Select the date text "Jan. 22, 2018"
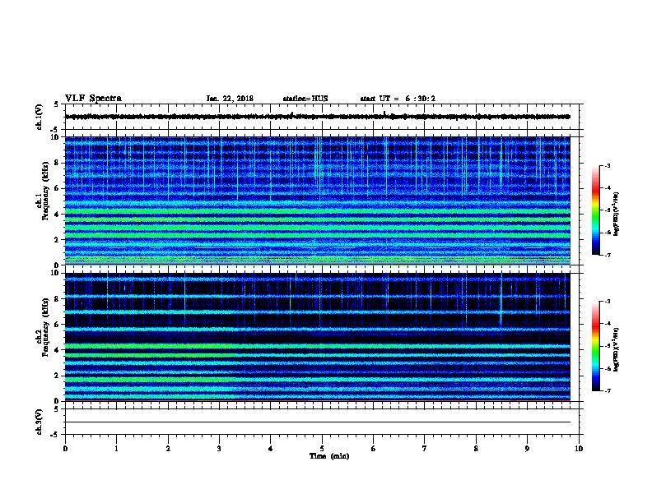 230,99
